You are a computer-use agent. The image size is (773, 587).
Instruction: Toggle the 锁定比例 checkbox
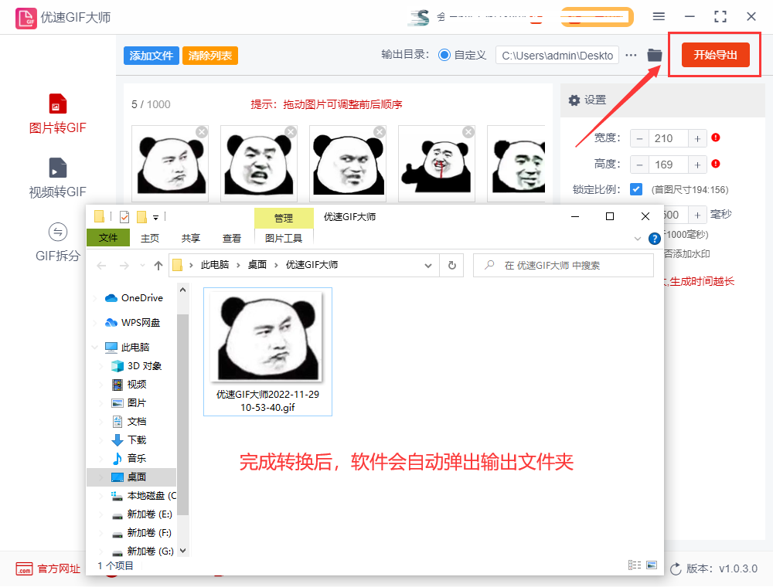point(636,189)
